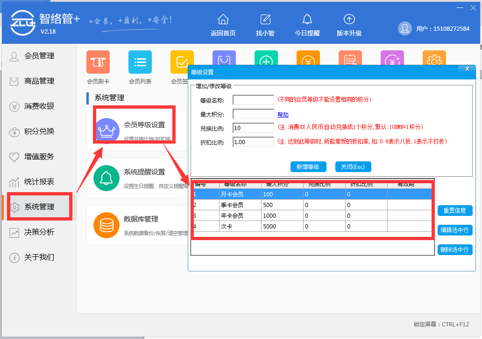Viewport: 482px width, 339px height.
Task: Open 积分兑换 in sidebar
Action: coord(39,131)
